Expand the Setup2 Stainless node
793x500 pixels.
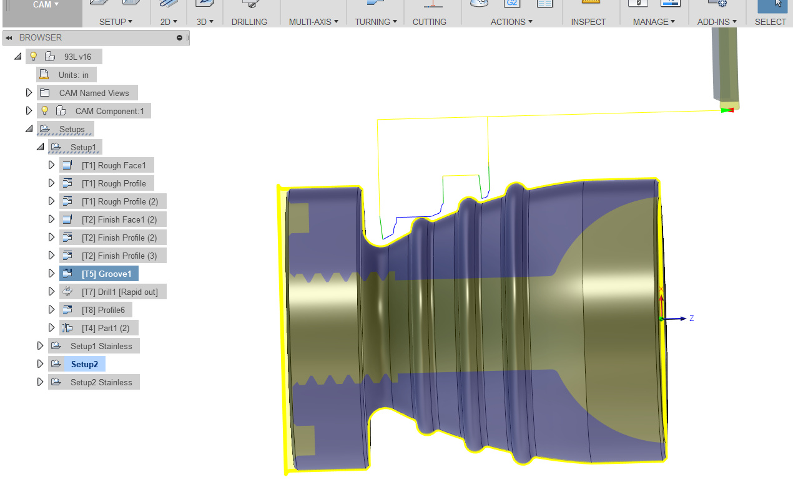tap(40, 382)
